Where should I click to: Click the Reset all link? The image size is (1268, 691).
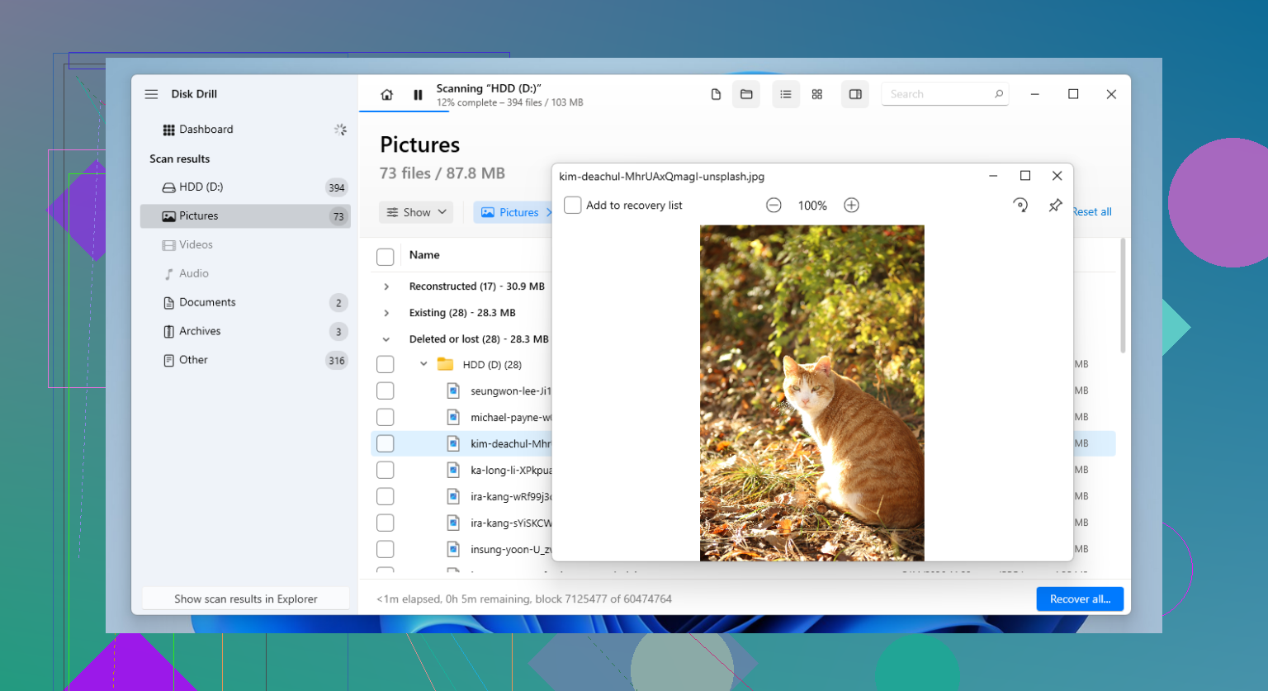coord(1091,212)
